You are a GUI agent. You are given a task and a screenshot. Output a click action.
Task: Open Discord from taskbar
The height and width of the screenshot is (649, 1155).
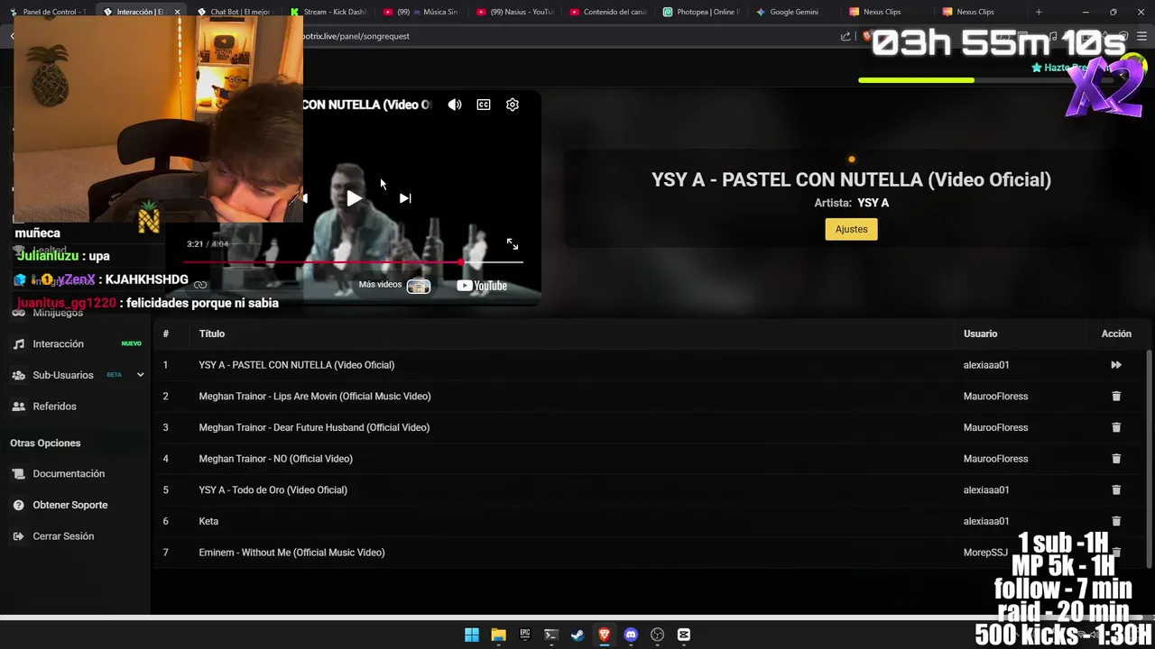click(631, 635)
